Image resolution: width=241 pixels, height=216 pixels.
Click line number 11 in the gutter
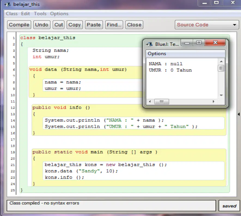pyautogui.click(x=13, y=102)
